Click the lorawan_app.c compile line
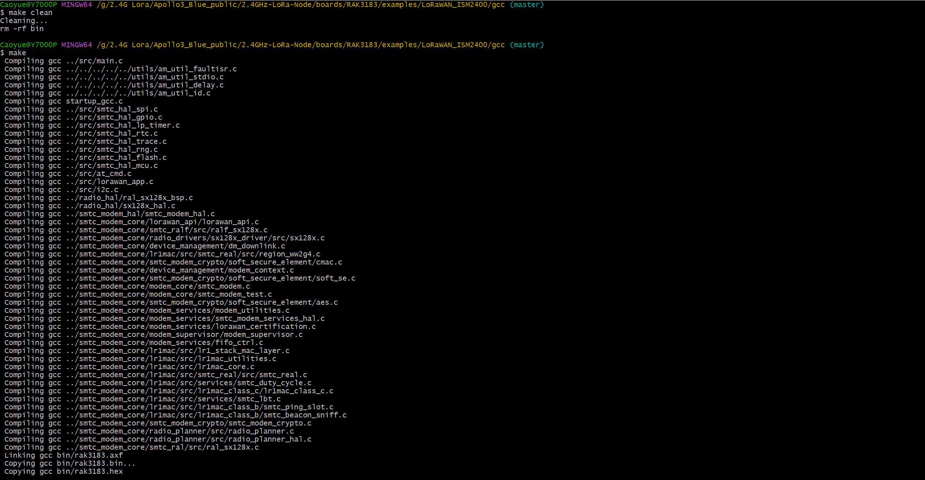925x480 pixels. pyautogui.click(x=79, y=182)
